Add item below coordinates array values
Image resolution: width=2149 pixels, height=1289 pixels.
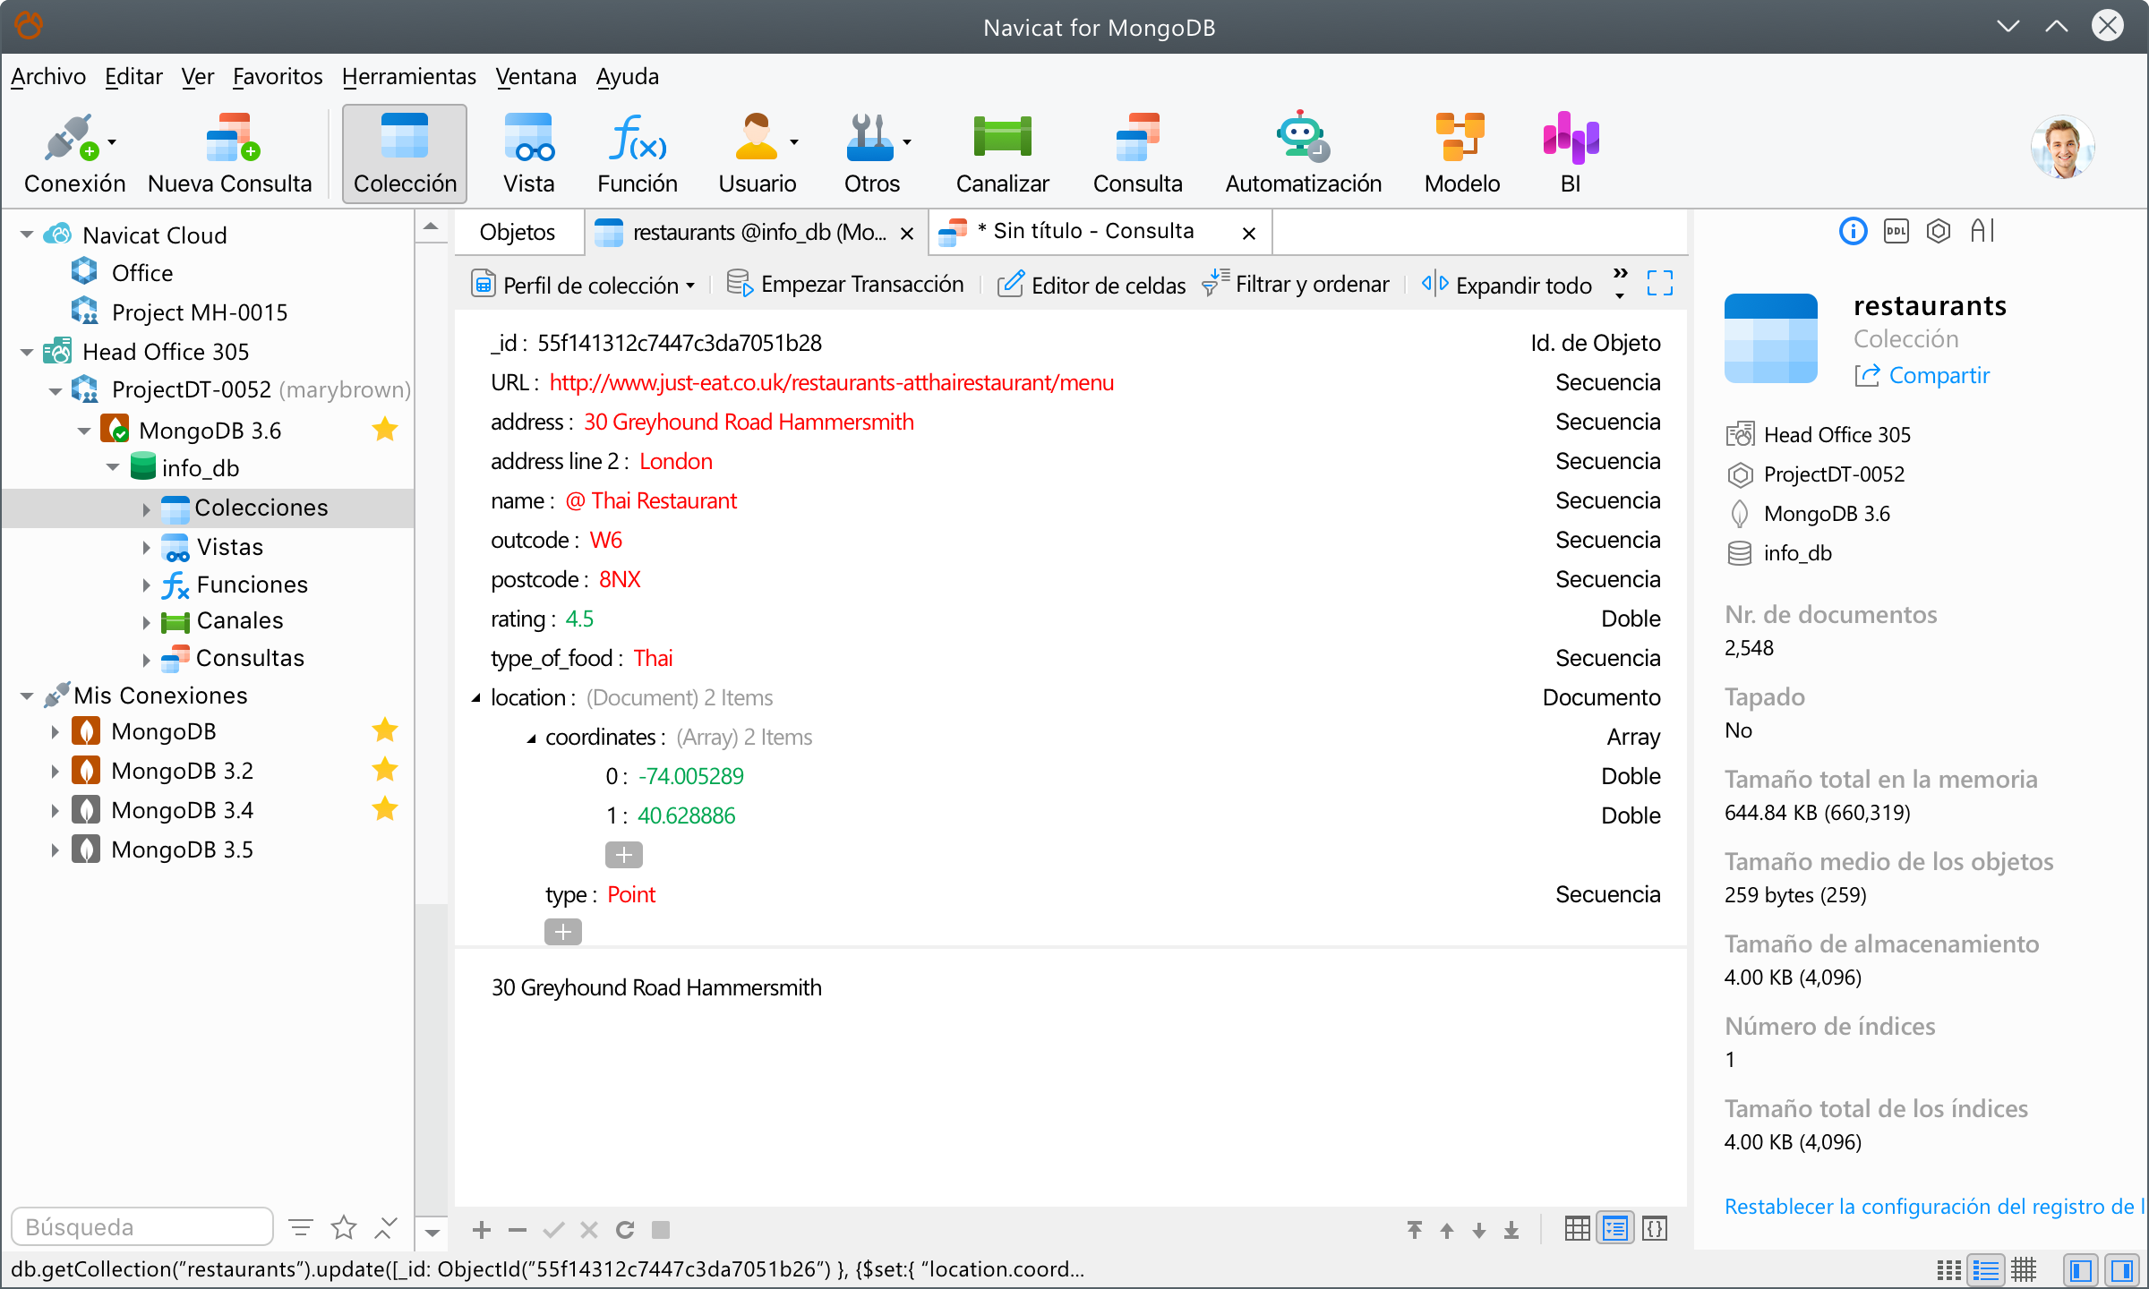tap(623, 854)
